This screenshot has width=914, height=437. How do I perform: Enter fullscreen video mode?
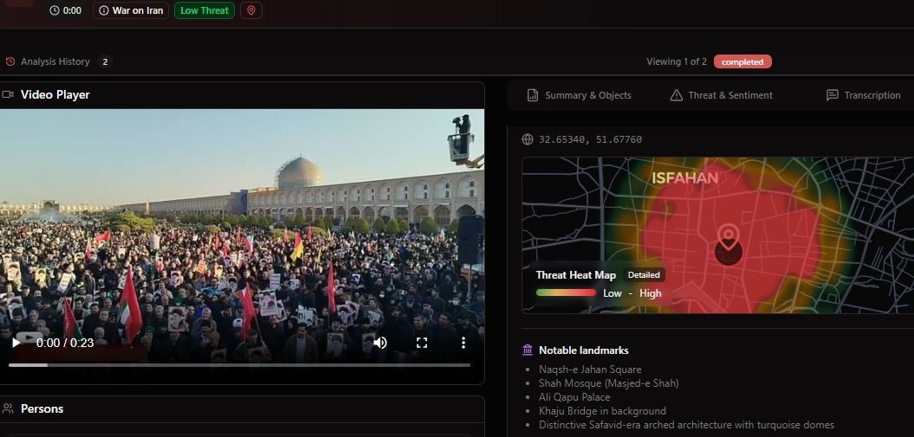tap(422, 343)
